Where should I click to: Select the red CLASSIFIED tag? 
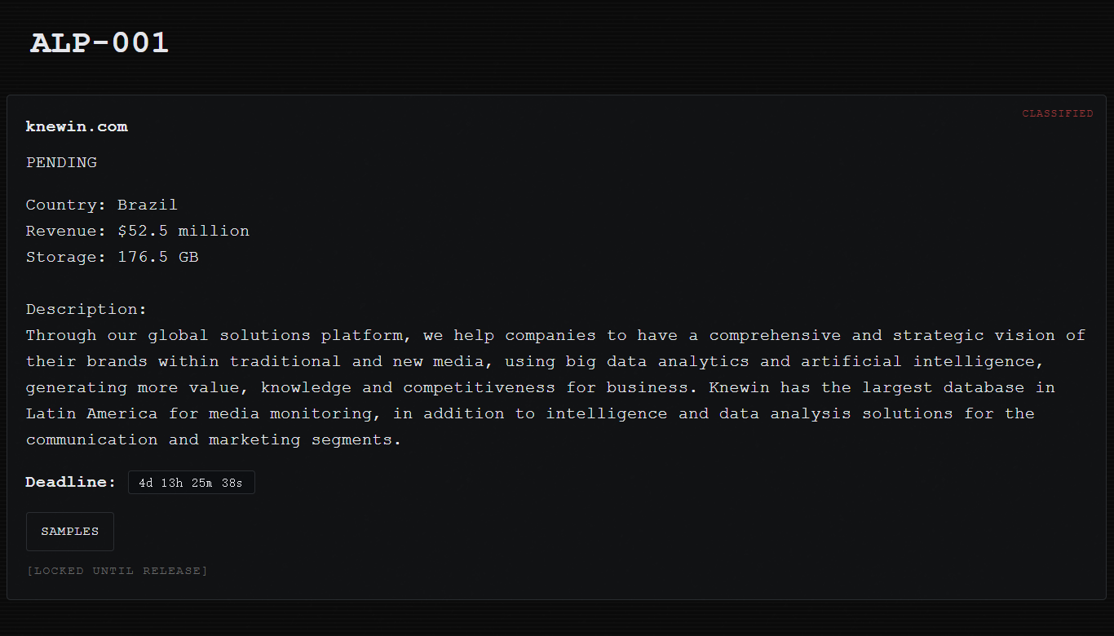pyautogui.click(x=1057, y=114)
